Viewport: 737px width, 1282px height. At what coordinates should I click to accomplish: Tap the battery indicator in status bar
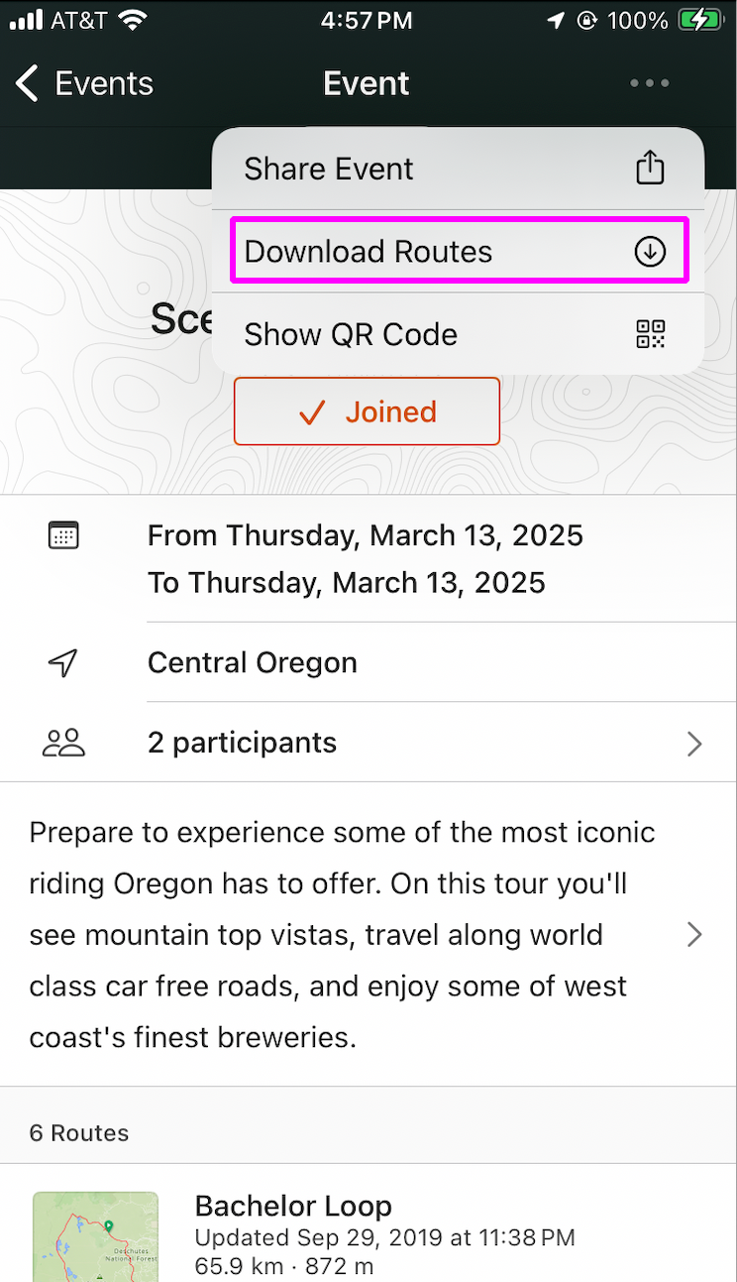pyautogui.click(x=701, y=19)
